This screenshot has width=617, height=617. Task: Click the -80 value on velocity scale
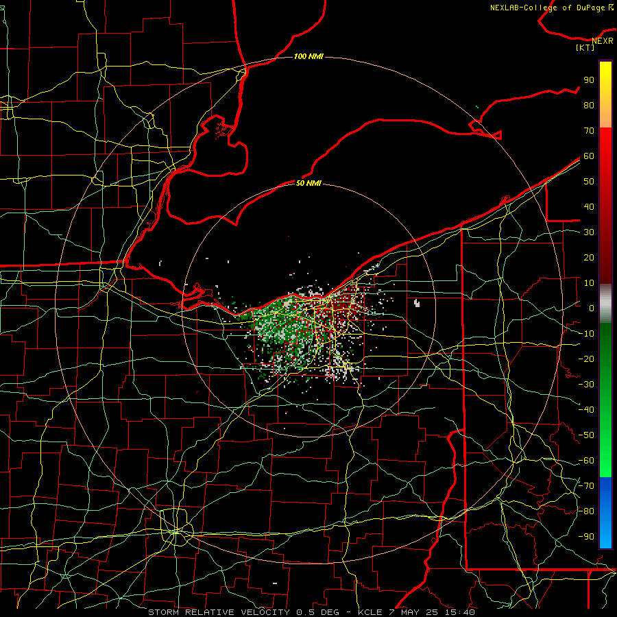586,511
